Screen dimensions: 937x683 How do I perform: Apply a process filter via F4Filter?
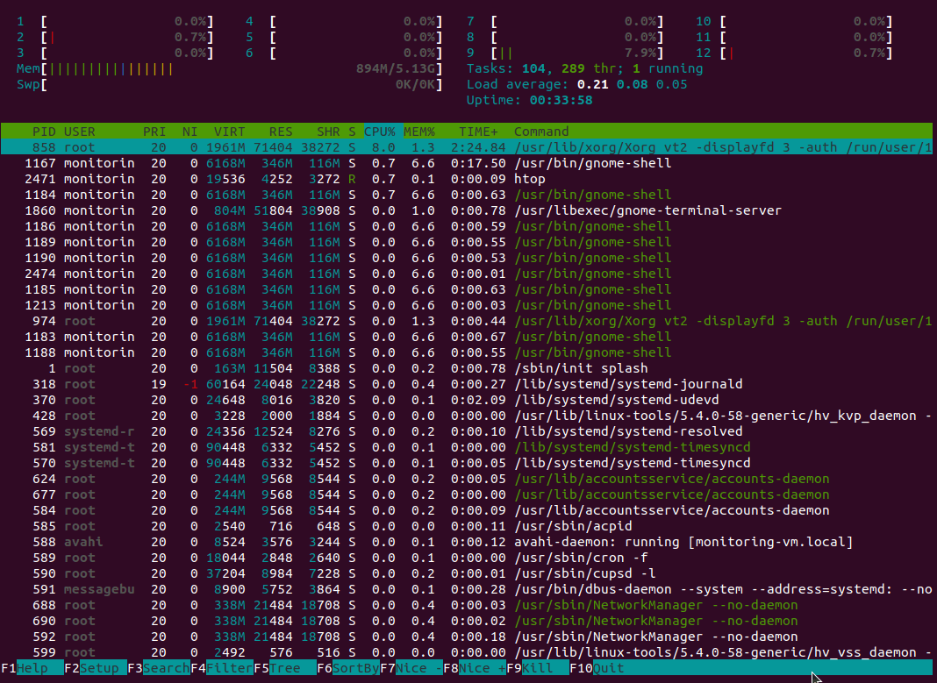click(x=219, y=668)
